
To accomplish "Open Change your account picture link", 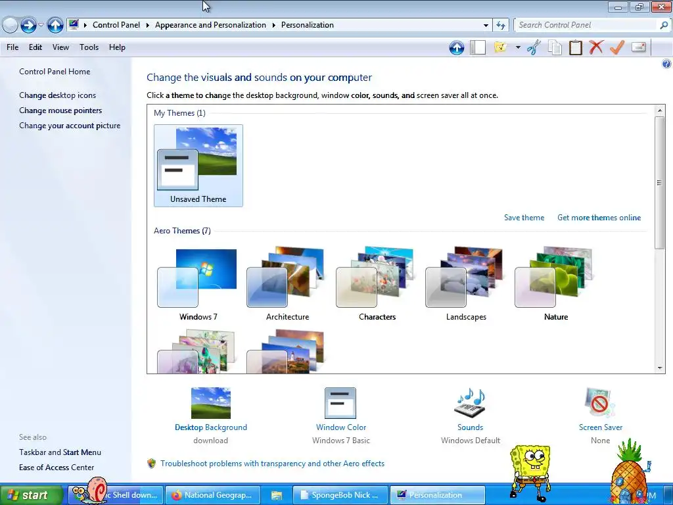I will (70, 126).
